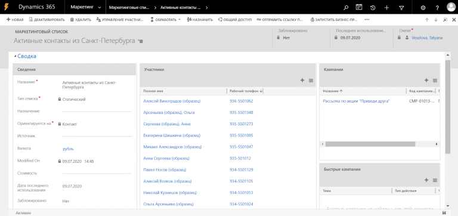The height and width of the screenshot is (216, 458).
Task: Add a campaign with plus in Кампании
Action: point(426,81)
